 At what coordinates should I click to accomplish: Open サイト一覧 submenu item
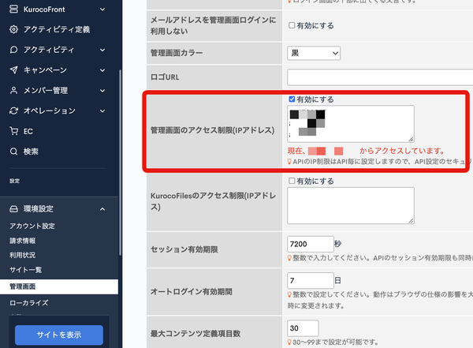pos(26,270)
